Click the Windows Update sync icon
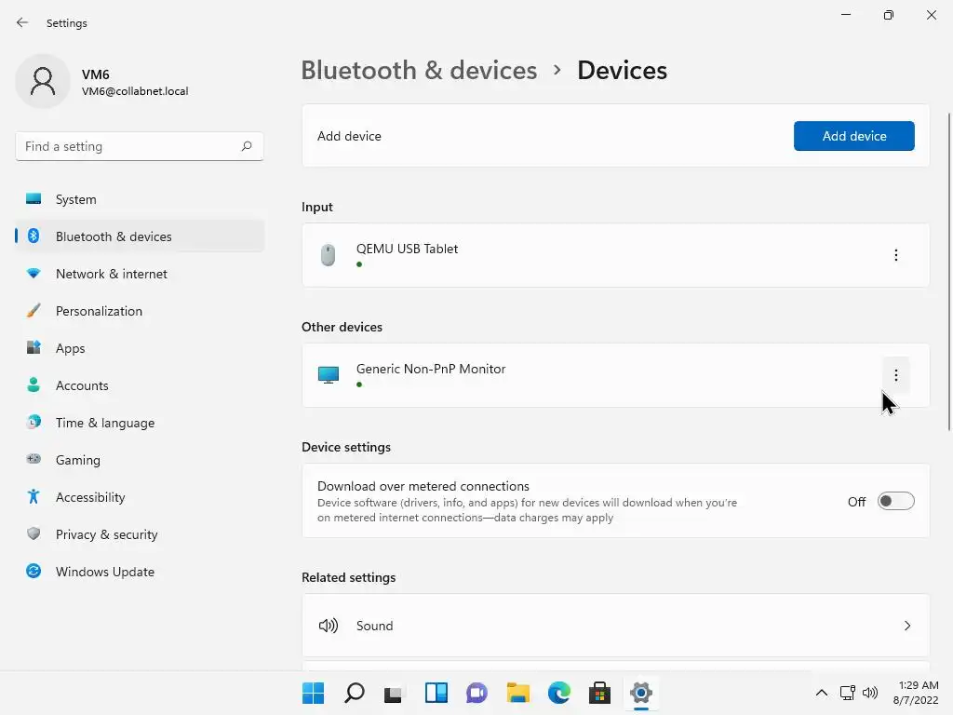 click(34, 572)
